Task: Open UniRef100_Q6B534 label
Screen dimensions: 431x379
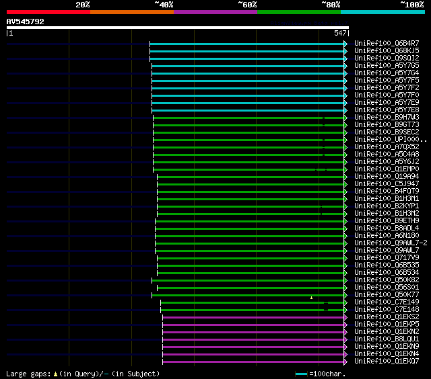Action: point(387,273)
